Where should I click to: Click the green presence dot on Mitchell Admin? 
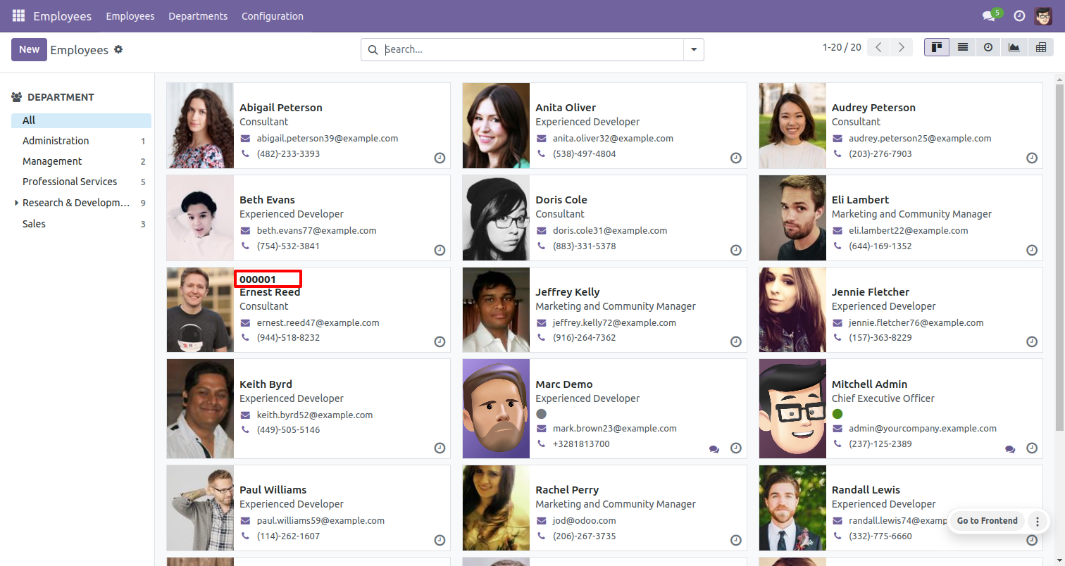coord(837,414)
